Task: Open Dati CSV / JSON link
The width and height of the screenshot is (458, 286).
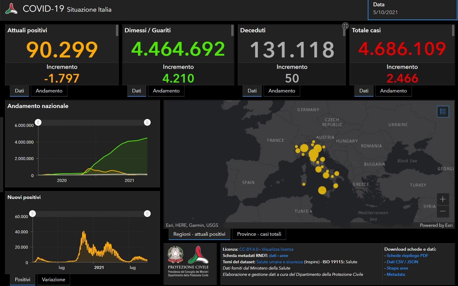Action: point(402,262)
